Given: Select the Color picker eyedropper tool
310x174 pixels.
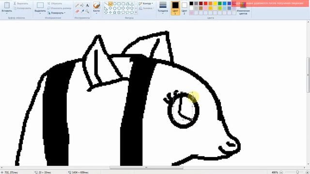Looking at the screenshot, I should 82,12.
